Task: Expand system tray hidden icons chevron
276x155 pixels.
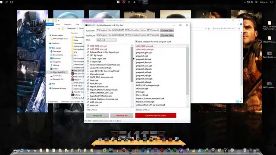Action: click(x=245, y=2)
